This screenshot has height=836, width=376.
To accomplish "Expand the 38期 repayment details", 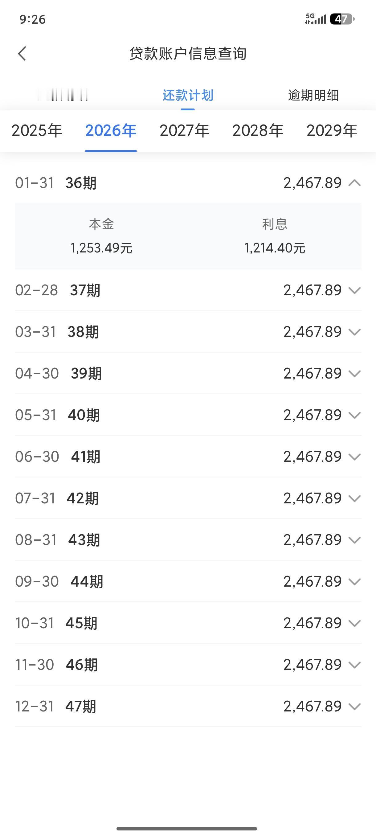I will pyautogui.click(x=355, y=332).
